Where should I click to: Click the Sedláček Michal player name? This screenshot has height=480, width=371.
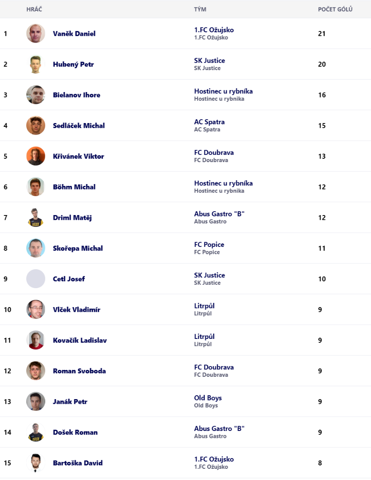pos(79,126)
